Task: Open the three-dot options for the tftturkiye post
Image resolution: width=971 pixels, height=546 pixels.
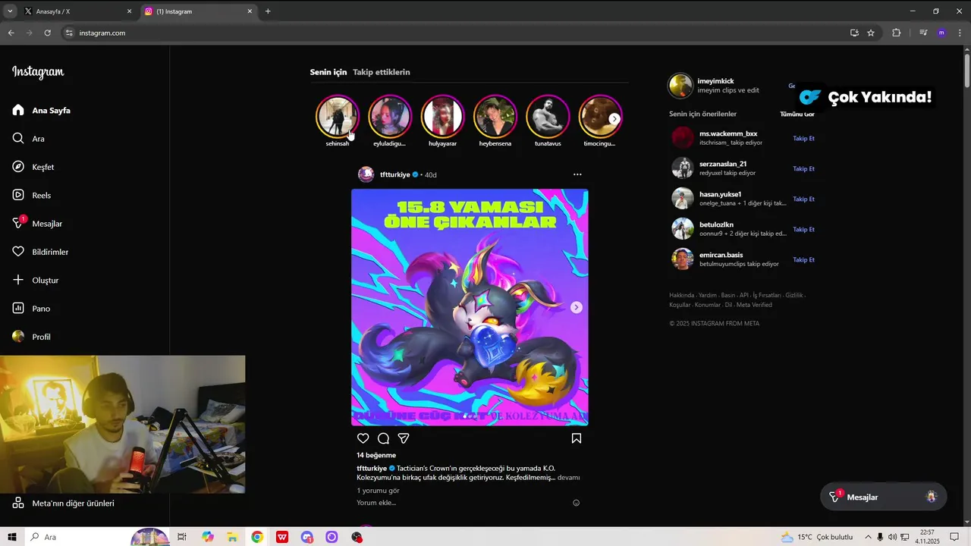Action: tap(577, 174)
